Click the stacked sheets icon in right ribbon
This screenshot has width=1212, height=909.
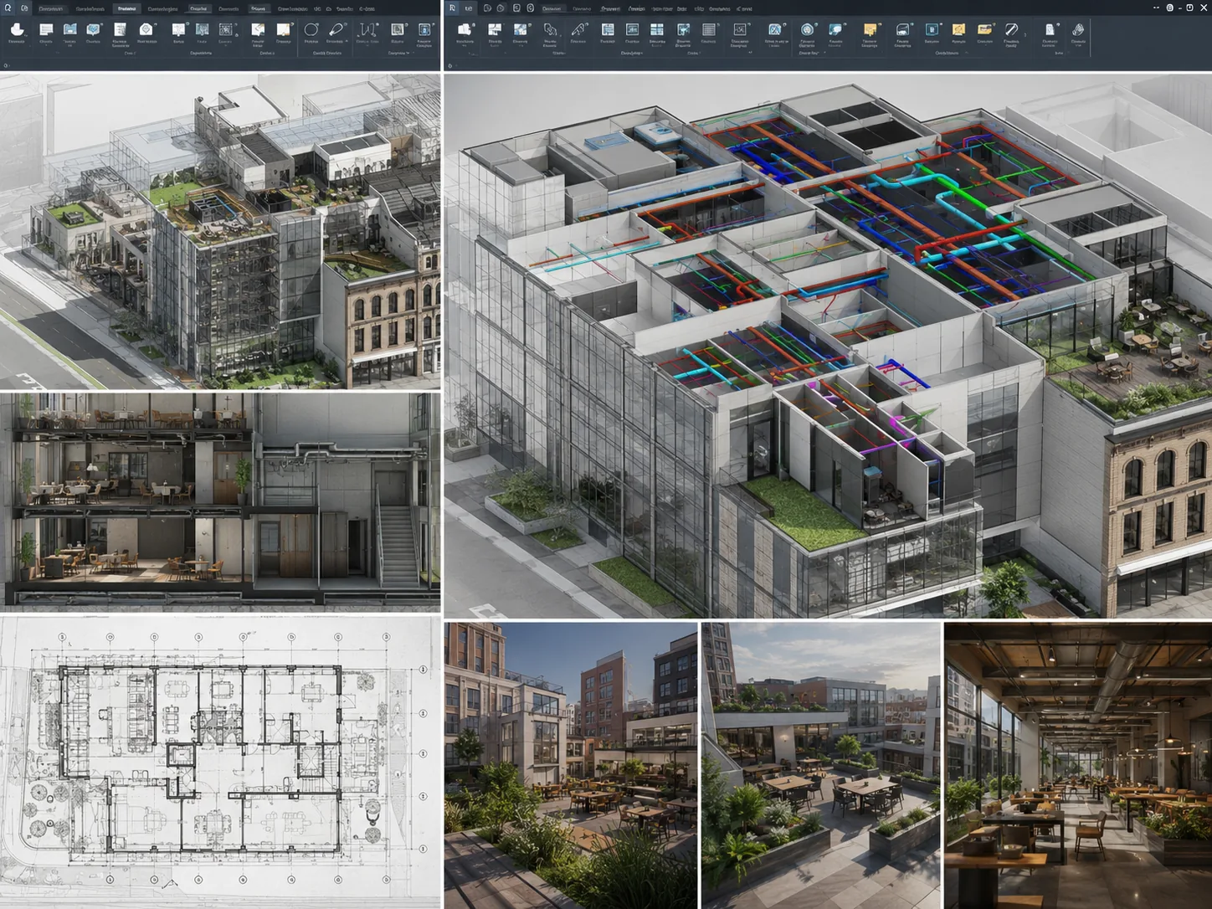pos(465,29)
